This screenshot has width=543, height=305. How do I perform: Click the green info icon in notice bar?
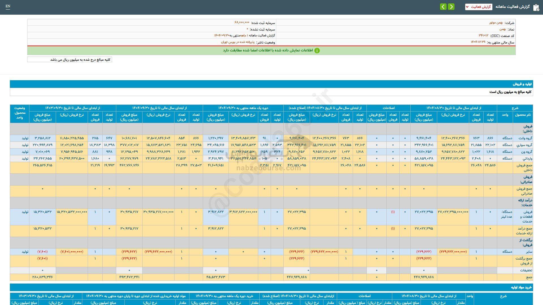[x=317, y=51]
